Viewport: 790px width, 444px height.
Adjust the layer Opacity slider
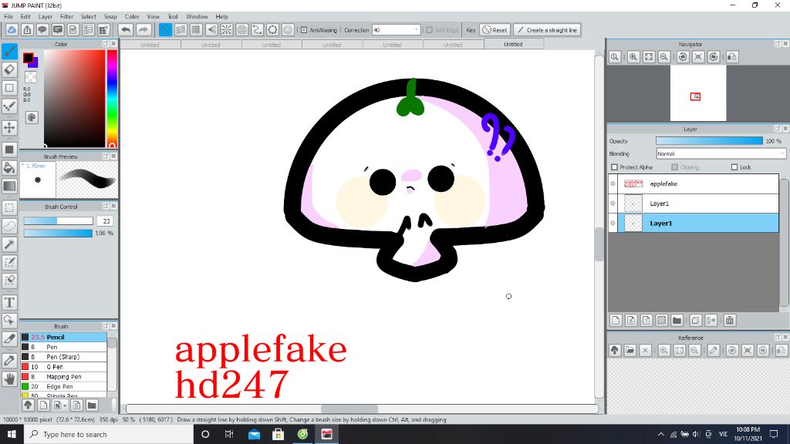pos(709,141)
